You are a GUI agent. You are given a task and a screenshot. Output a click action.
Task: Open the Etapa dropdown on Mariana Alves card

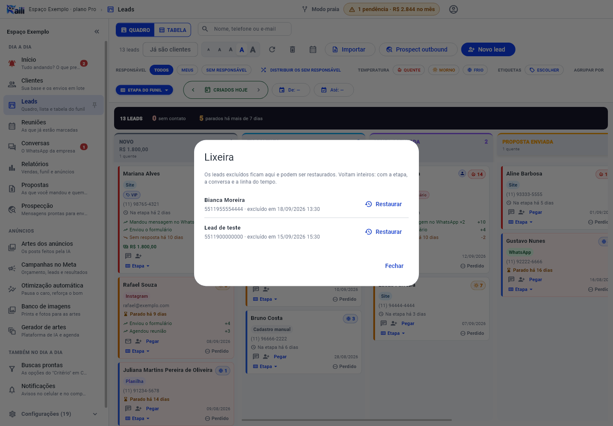click(137, 266)
